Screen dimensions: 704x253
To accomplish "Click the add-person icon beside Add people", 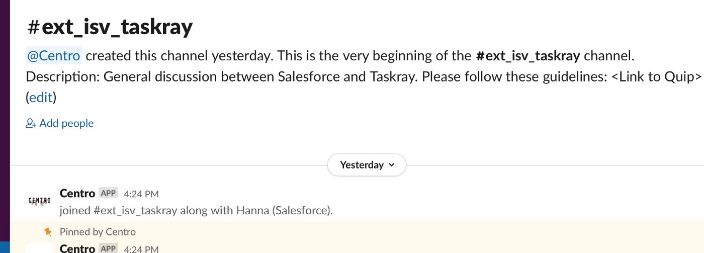I will tap(31, 123).
